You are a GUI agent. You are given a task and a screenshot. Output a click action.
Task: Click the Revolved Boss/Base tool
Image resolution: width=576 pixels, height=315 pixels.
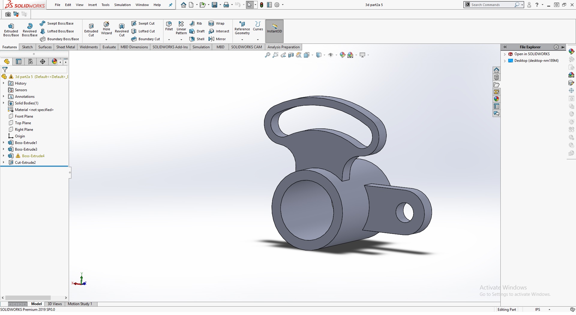click(x=29, y=30)
